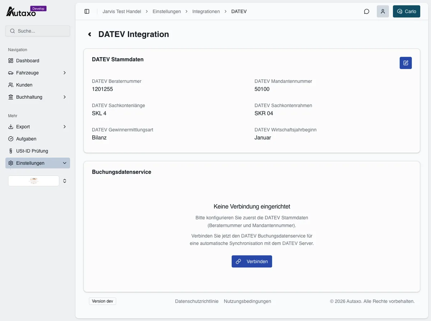This screenshot has width=431, height=321.
Task: Click the Version dev badge
Action: [102, 301]
